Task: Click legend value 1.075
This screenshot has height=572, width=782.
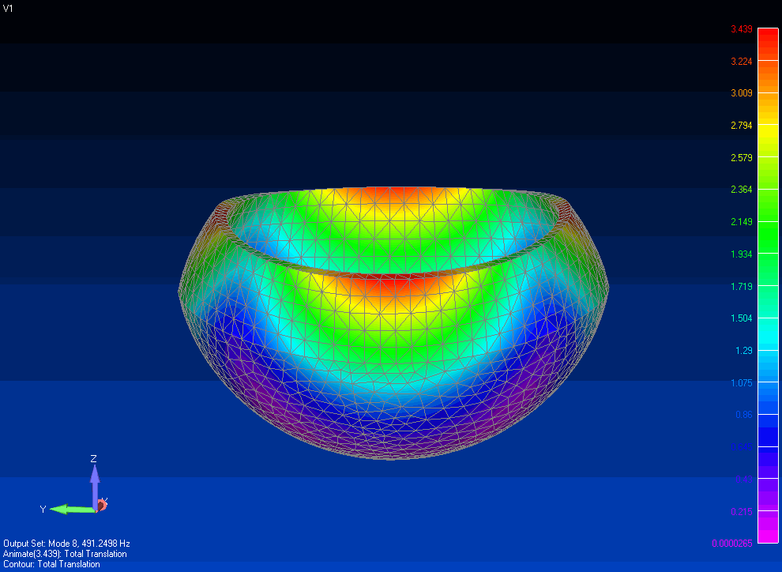Action: tap(742, 383)
